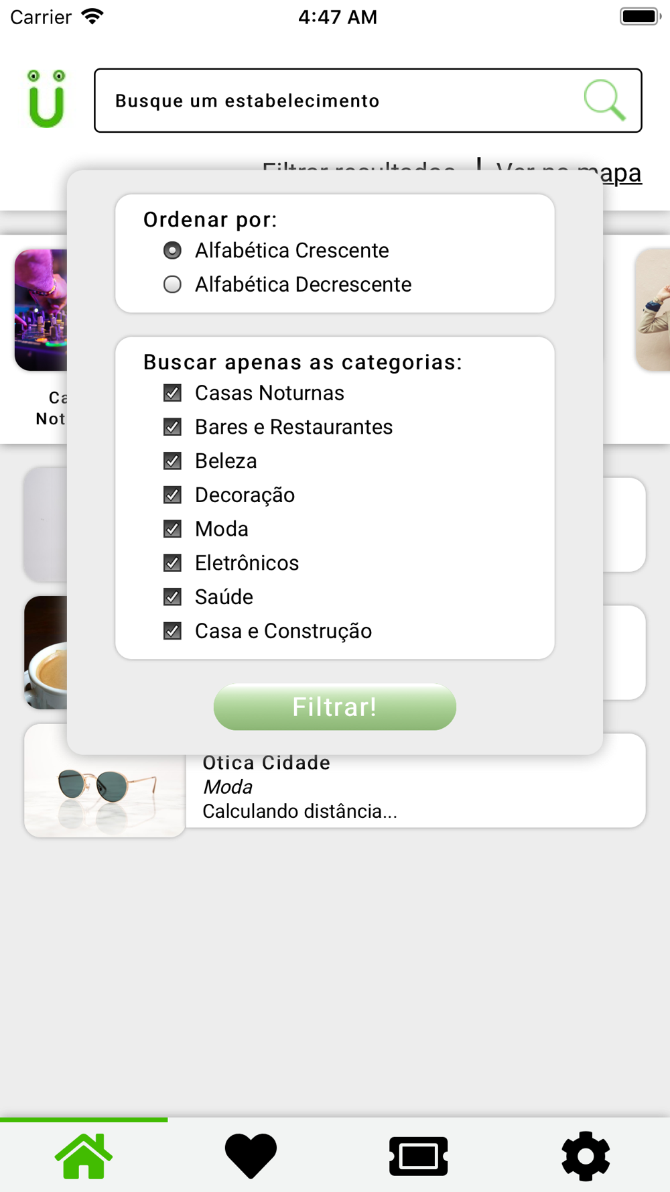Toggle the Saúde category checkbox
The width and height of the screenshot is (670, 1192).
(x=172, y=597)
